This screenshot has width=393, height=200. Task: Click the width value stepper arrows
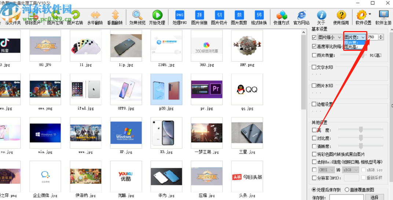pos(381,37)
